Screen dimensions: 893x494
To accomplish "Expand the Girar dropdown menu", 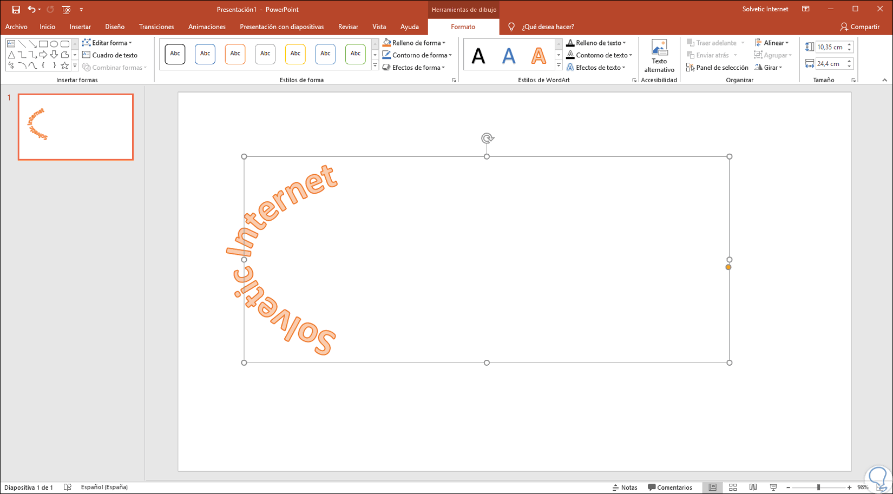I will 769,68.
